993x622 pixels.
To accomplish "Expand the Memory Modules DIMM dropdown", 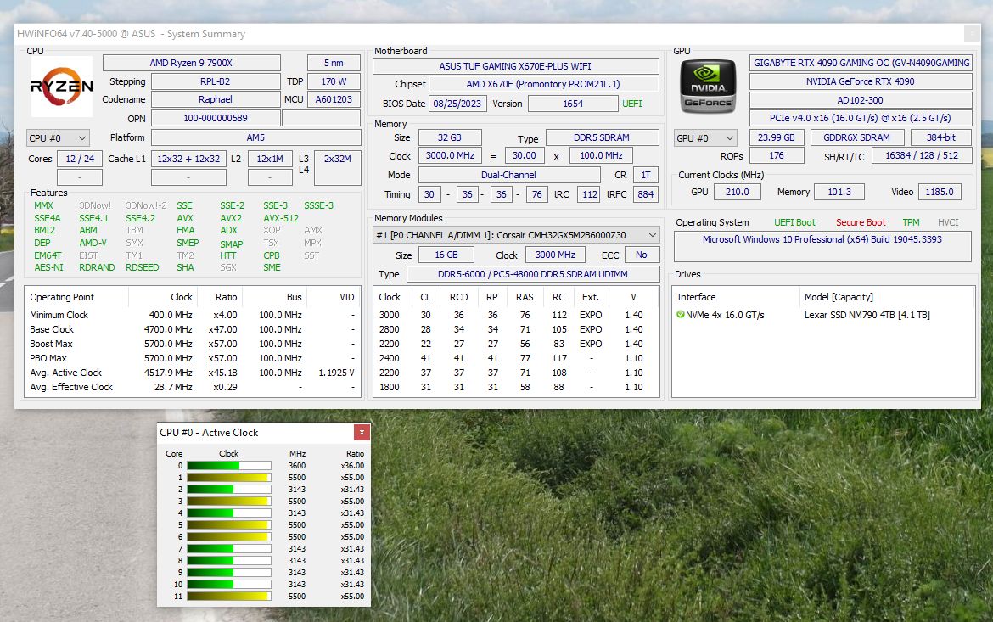I will (x=516, y=234).
